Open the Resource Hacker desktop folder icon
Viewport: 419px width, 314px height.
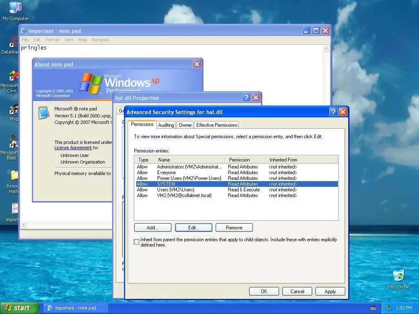(12, 182)
